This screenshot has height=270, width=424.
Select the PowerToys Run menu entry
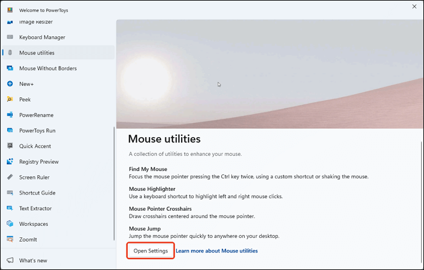(58, 130)
